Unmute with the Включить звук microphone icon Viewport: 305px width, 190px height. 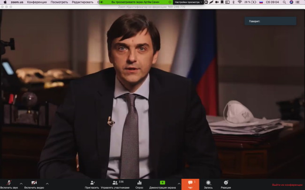point(9,183)
